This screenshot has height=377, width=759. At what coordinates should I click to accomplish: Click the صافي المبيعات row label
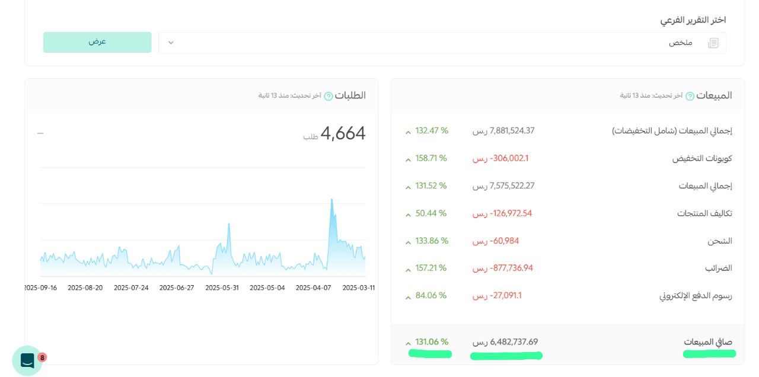click(x=708, y=342)
